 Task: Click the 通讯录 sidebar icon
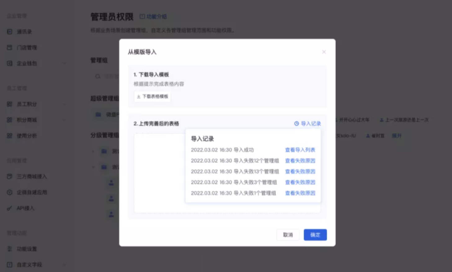pos(10,32)
